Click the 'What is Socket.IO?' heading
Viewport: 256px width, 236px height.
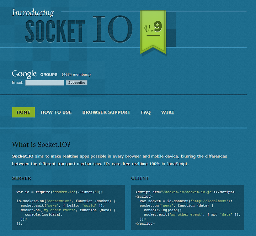click(x=41, y=144)
